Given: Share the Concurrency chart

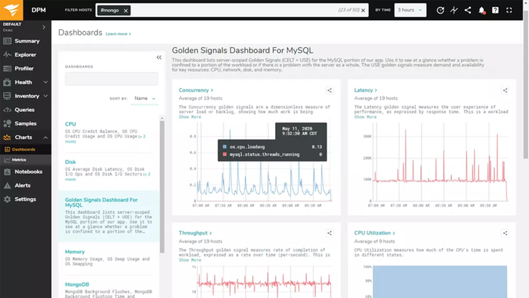Looking at the screenshot, I should (x=329, y=90).
